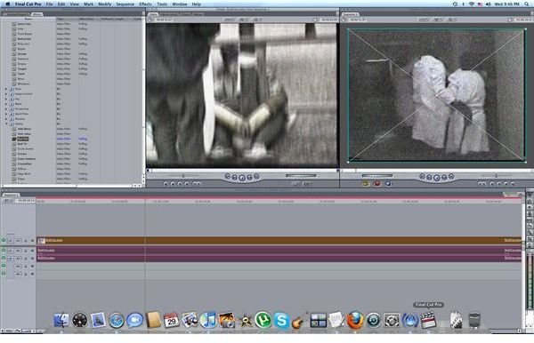Image resolution: width=534 pixels, height=343 pixels.
Task: Go to previous edit in Canvas
Action: [422, 177]
